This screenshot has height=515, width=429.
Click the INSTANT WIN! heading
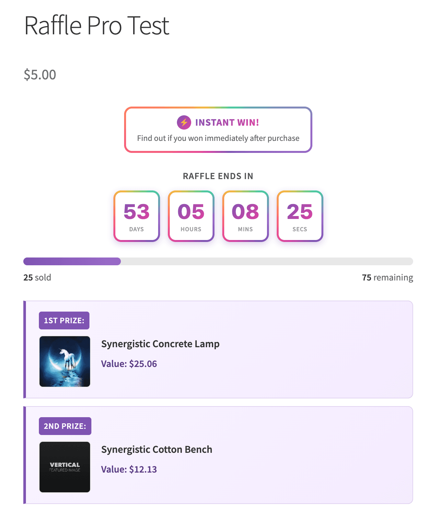click(x=227, y=122)
